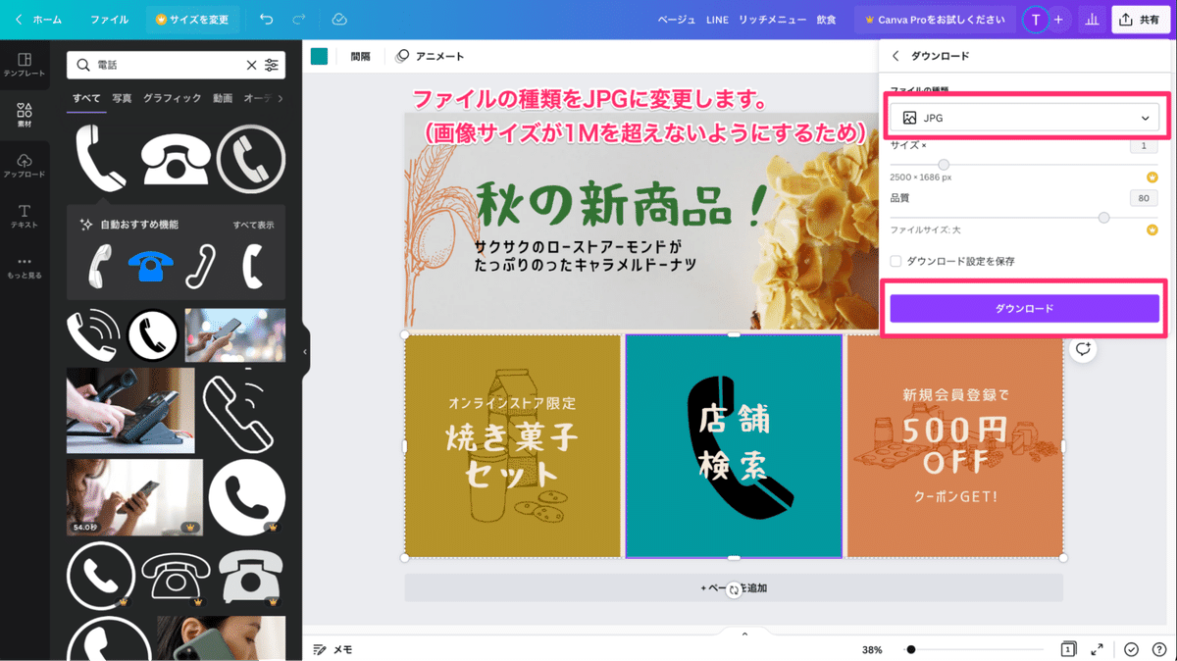Select the 写真 tab
The width and height of the screenshot is (1177, 661).
point(122,98)
